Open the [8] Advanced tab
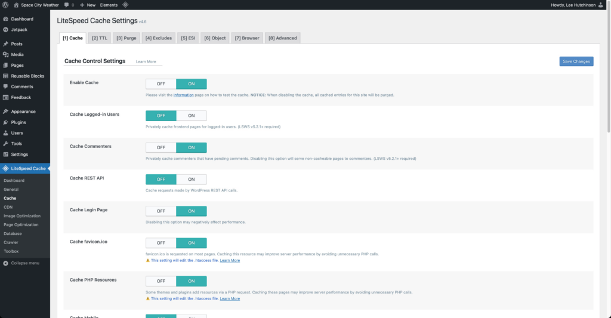611x318 pixels. point(282,38)
